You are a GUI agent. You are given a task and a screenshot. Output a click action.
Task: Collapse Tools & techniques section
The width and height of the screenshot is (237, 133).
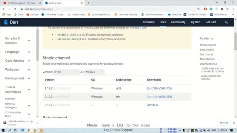pyautogui.click(x=29, y=89)
